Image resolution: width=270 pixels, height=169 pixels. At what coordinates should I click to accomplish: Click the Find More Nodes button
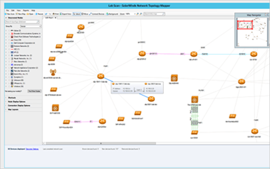tap(34, 91)
